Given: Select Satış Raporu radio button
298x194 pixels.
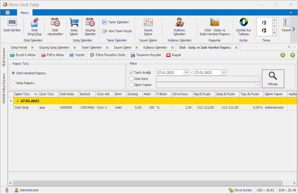Looking at the screenshot, I should [x=13, y=83].
